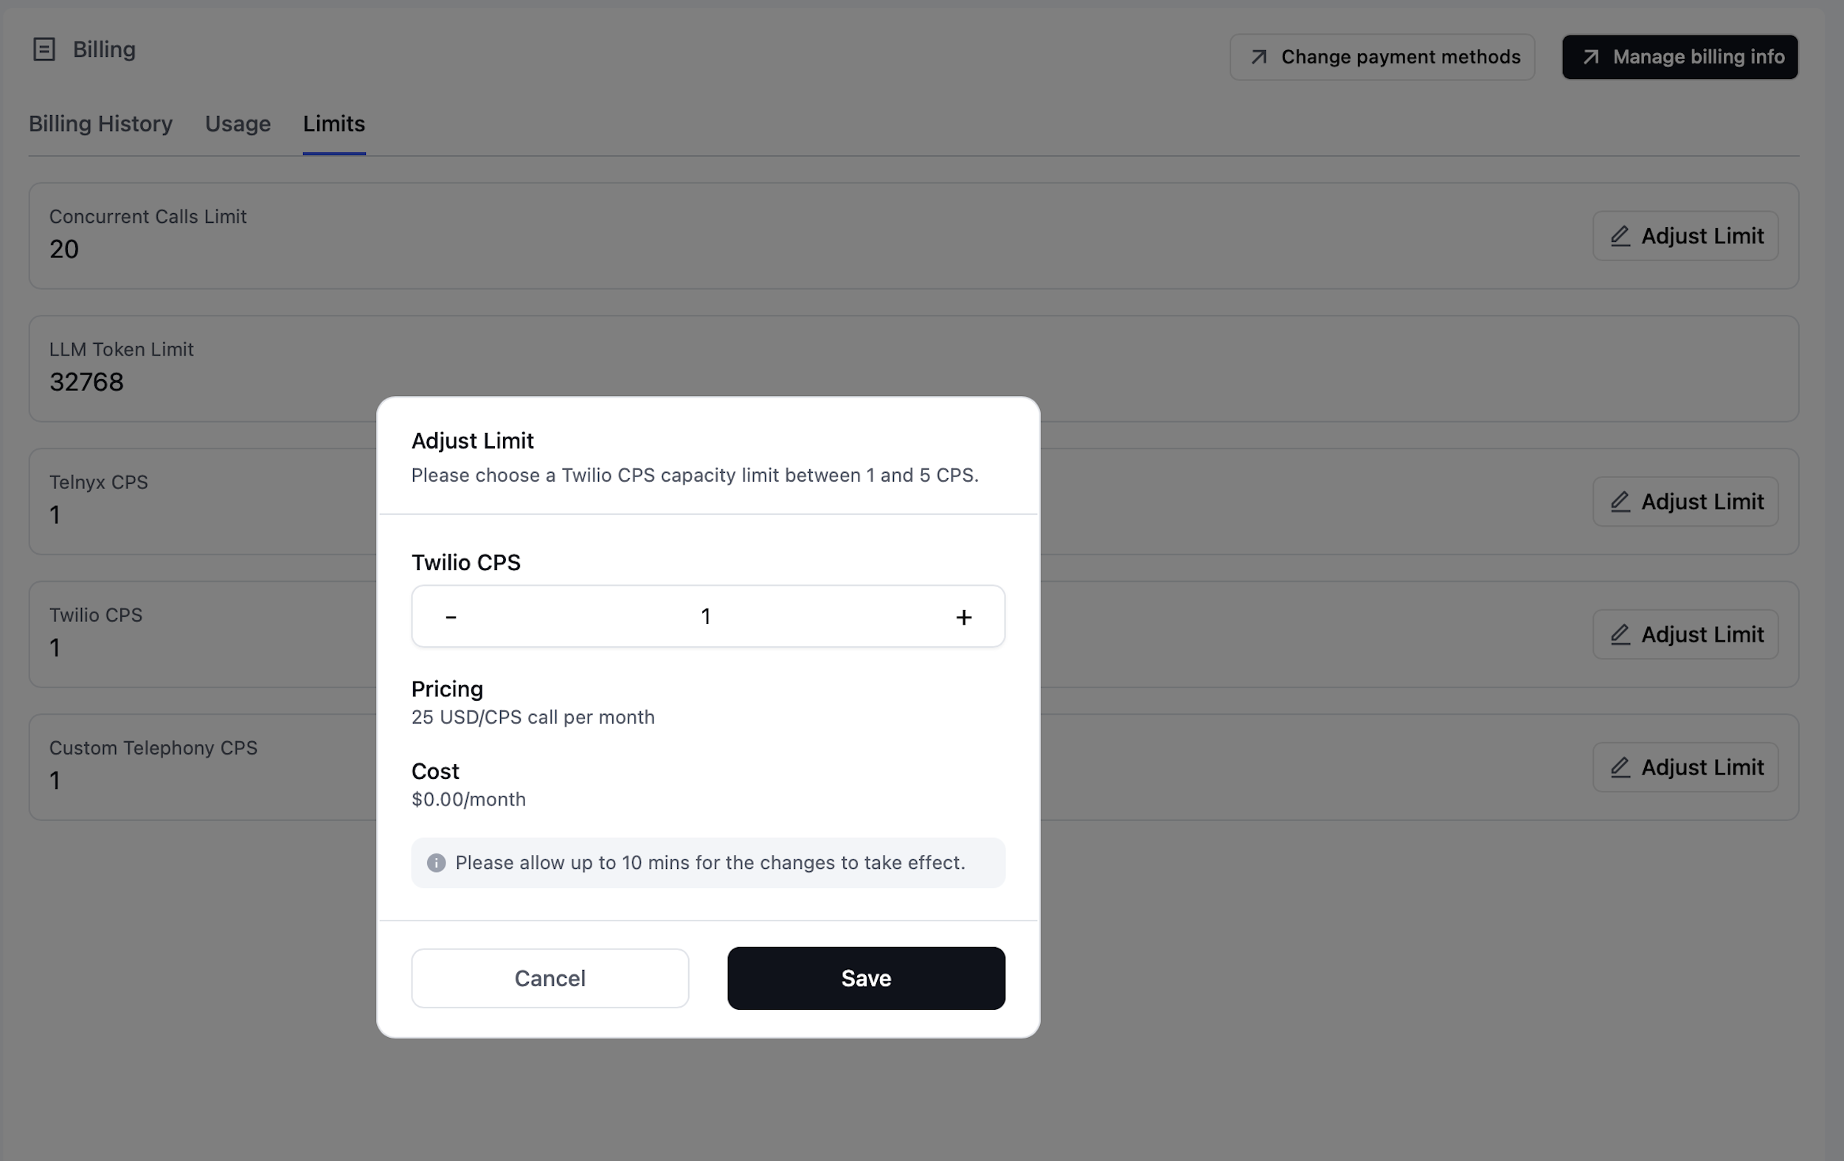Adjust the Telnyx CPS limit
1844x1161 pixels.
(x=1685, y=502)
